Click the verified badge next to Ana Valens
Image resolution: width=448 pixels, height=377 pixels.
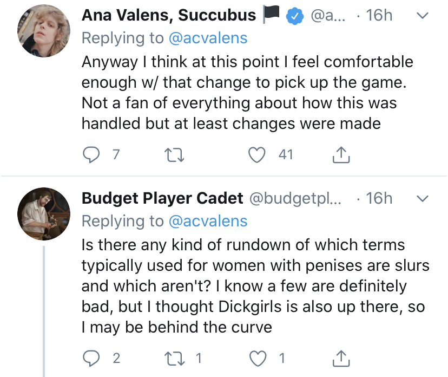[x=294, y=16]
